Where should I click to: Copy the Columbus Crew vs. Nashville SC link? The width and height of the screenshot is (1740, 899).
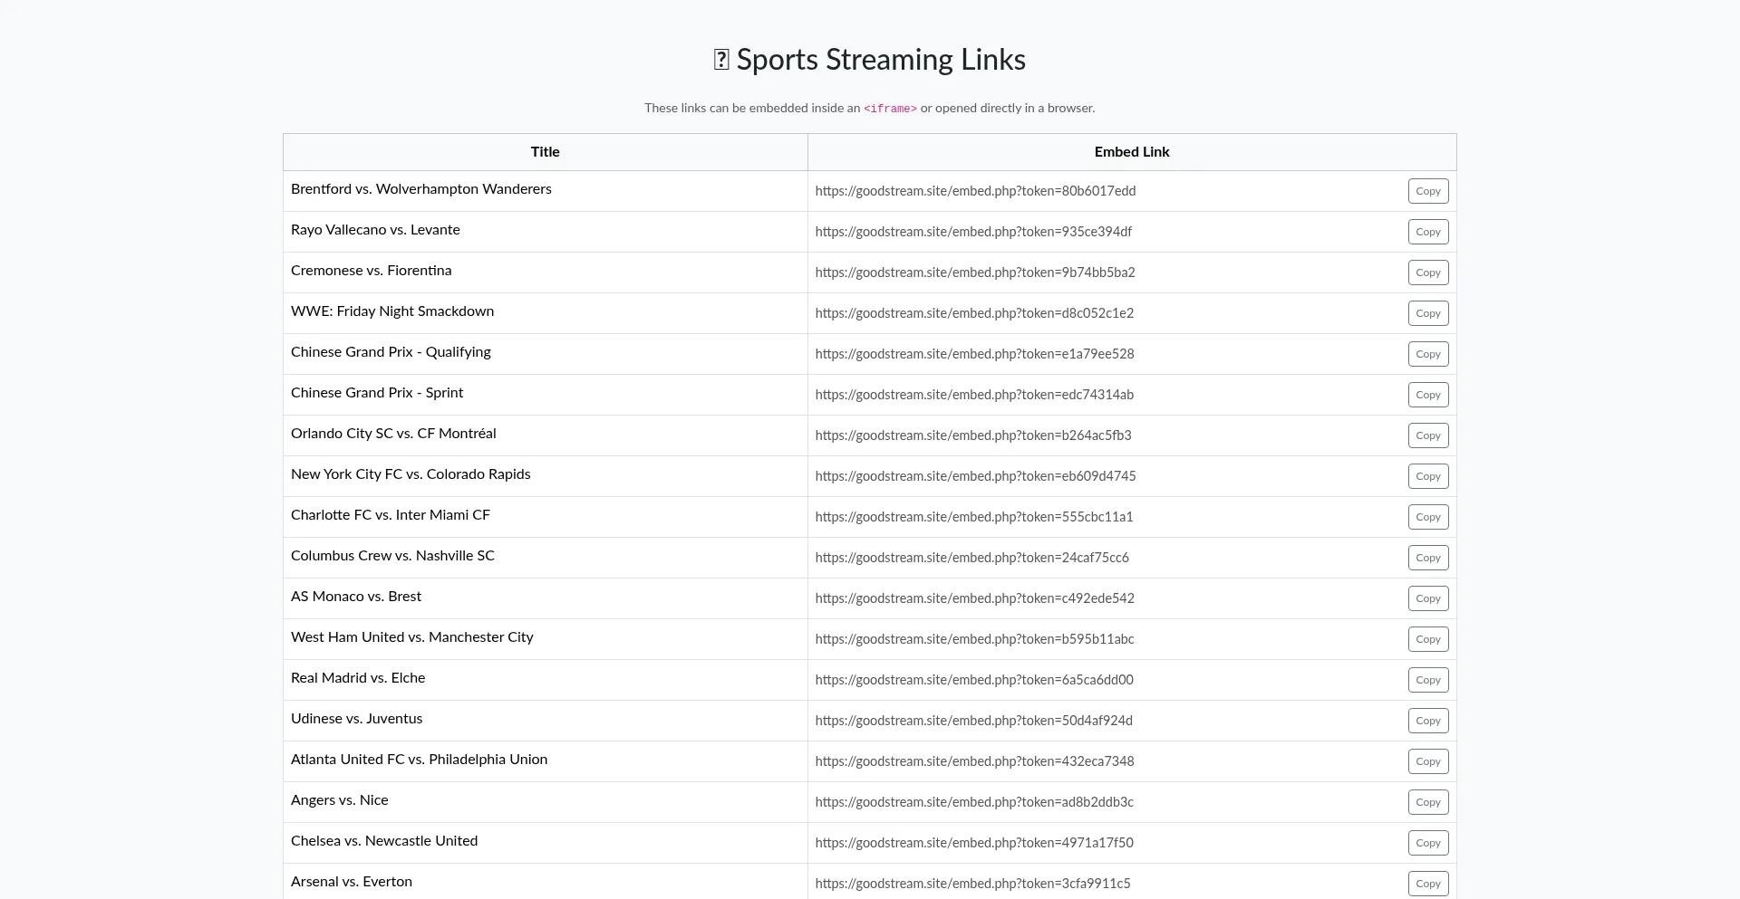(1428, 558)
